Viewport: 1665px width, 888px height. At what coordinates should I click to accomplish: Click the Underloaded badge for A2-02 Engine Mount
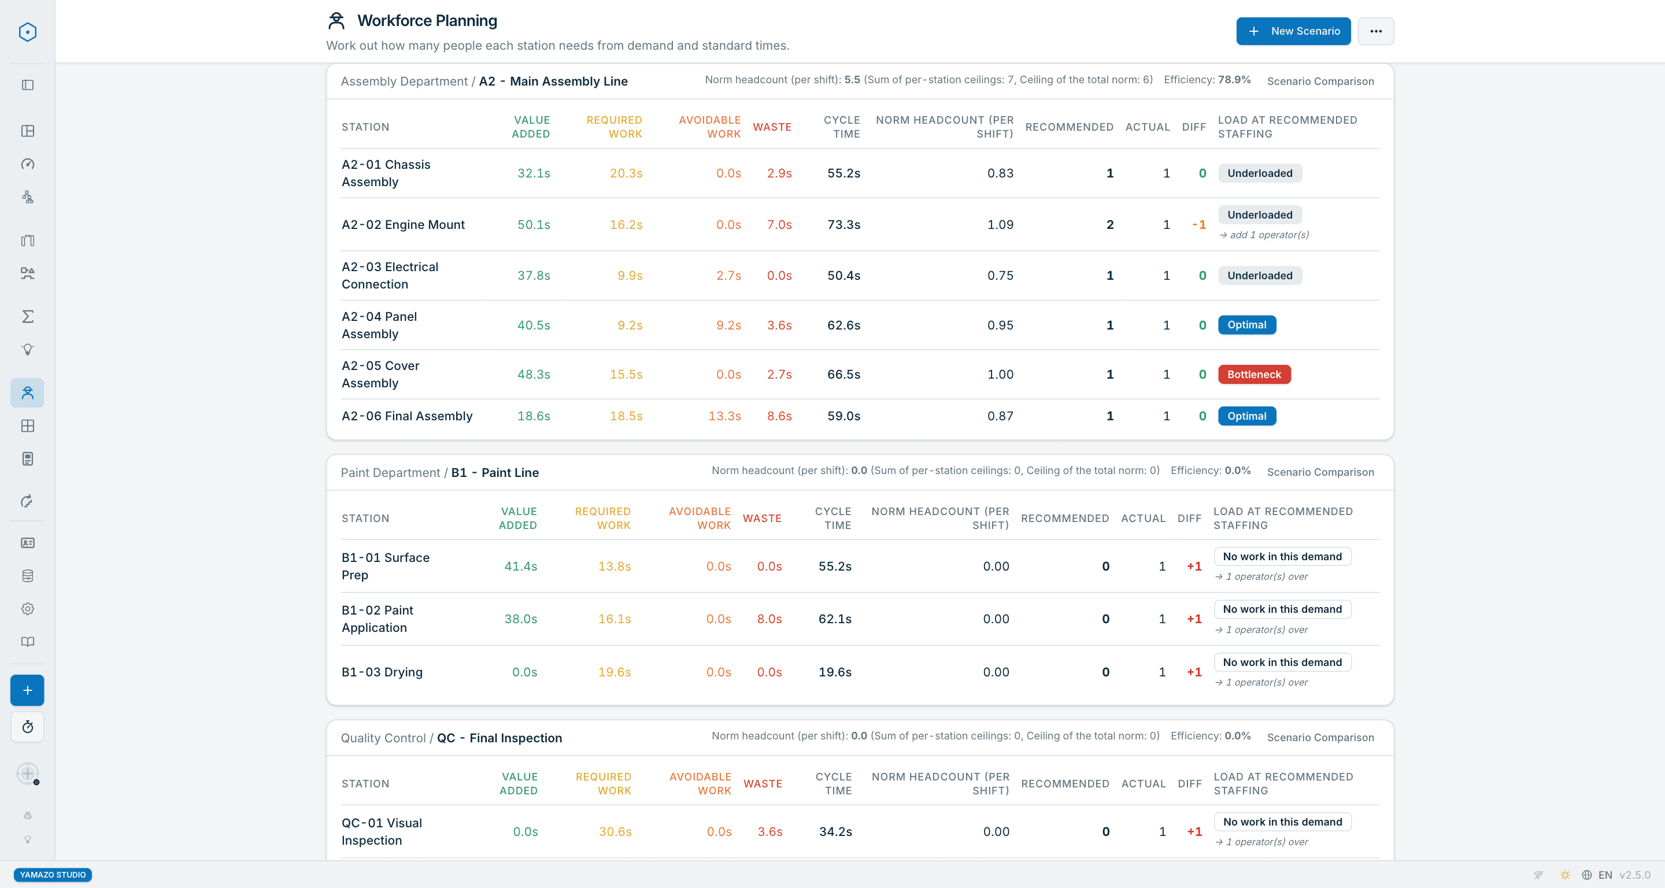pos(1260,214)
